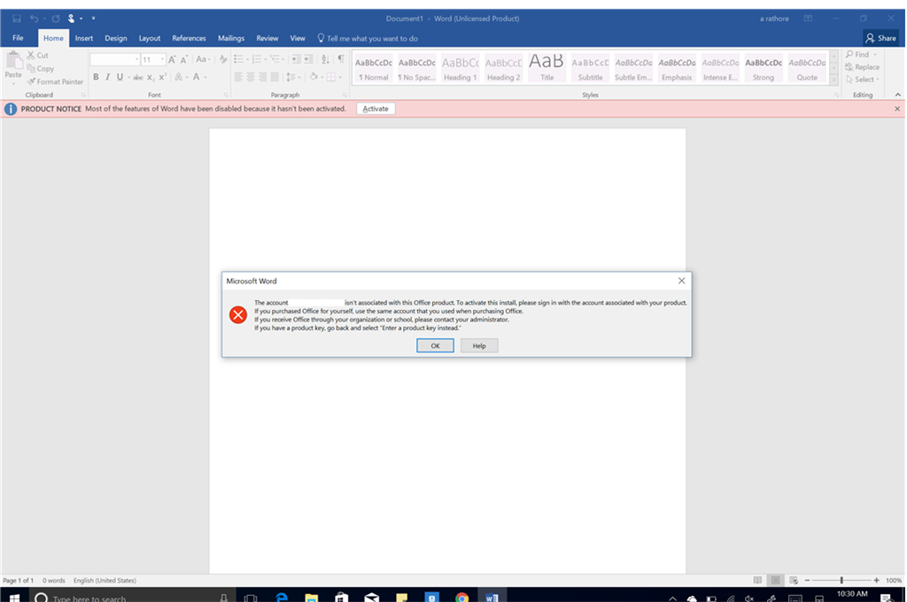907x602 pixels.
Task: Click the Help button in the dialog
Action: [479, 346]
